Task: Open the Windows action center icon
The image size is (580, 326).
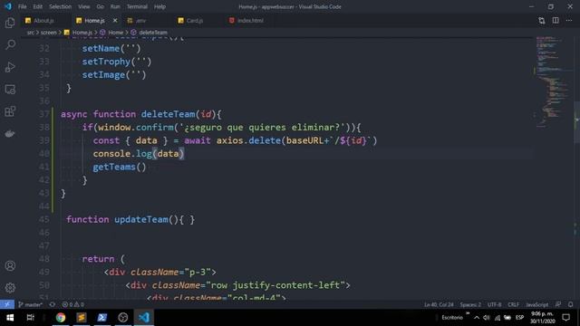Action: click(x=565, y=318)
